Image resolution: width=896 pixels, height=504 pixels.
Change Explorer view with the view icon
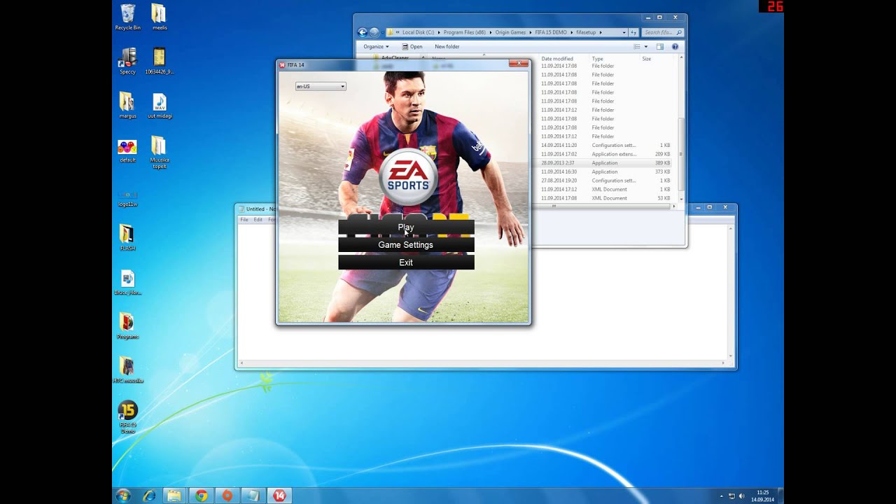click(637, 47)
